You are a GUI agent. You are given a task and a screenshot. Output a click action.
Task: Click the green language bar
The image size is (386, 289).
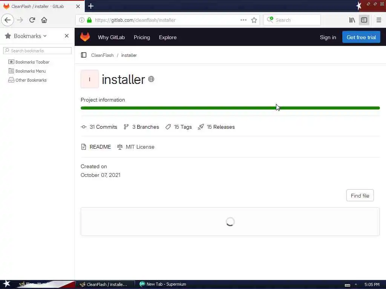230,108
